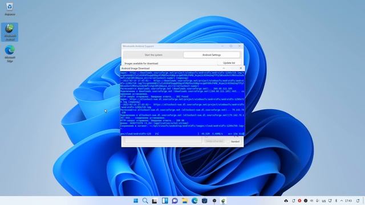
Task: Click the Images available for download label
Action: 141,63
